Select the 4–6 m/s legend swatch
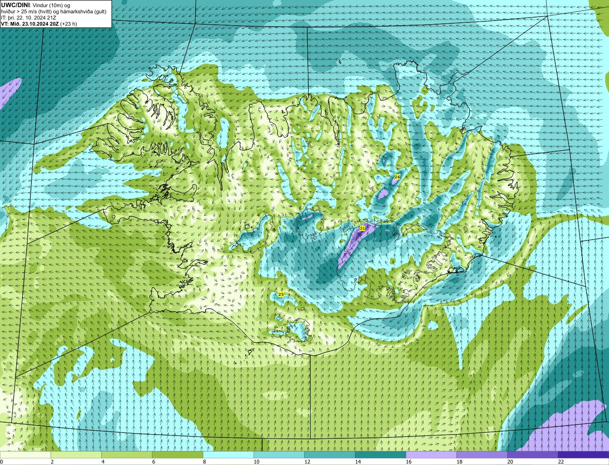This screenshot has width=609, height=465. click(x=127, y=455)
